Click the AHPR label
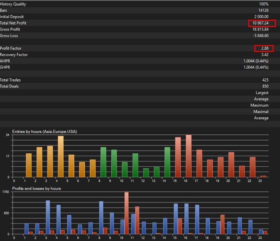Viewport: 280px width, 241px height. [5, 61]
